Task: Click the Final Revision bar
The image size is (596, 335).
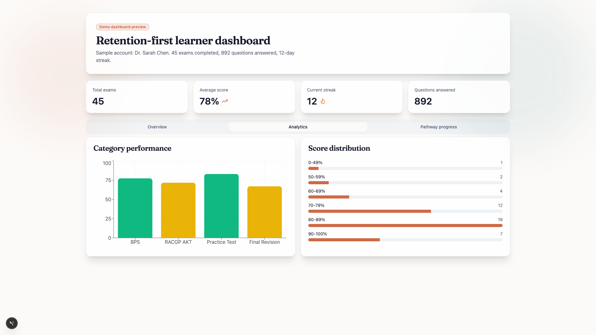Action: tap(264, 212)
